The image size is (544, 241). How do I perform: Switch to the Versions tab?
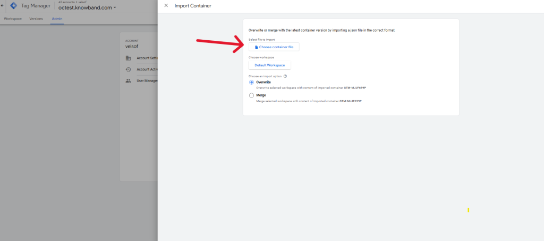point(36,19)
